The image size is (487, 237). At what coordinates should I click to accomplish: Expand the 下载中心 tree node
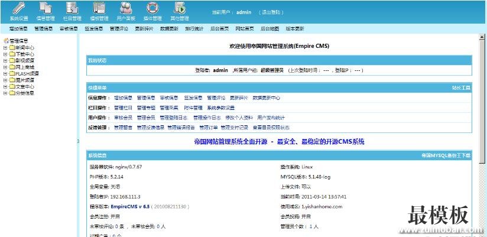pyautogui.click(x=5, y=54)
